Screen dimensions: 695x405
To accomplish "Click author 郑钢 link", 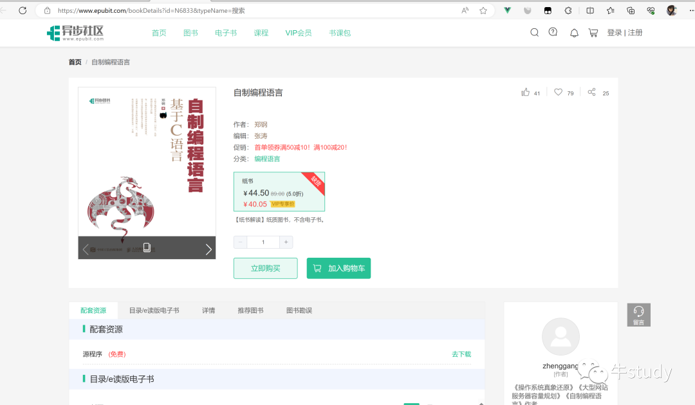I will click(261, 124).
